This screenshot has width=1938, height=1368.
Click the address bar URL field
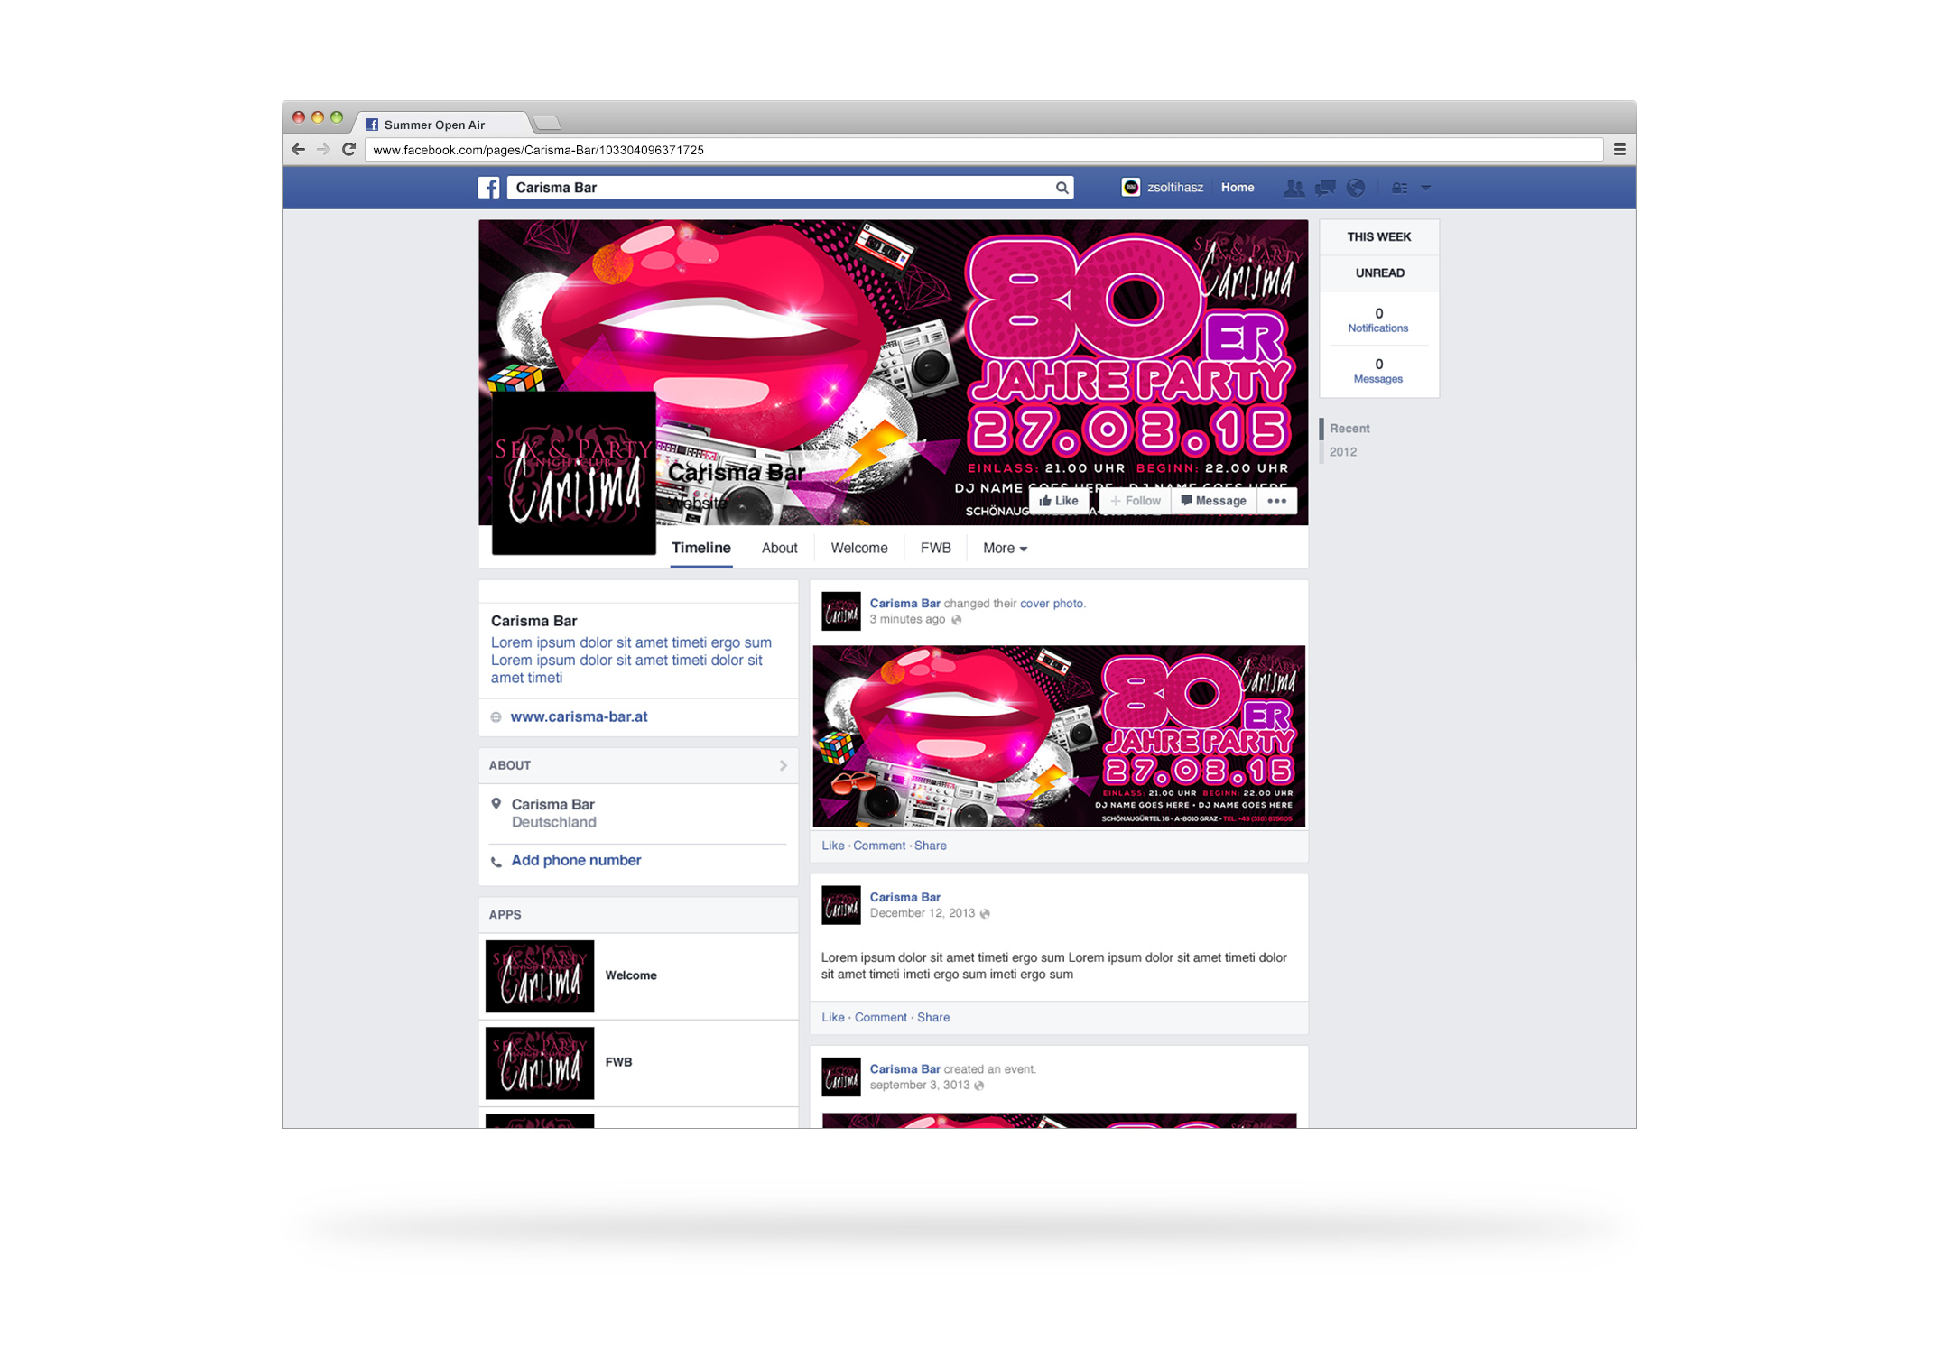coord(984,150)
